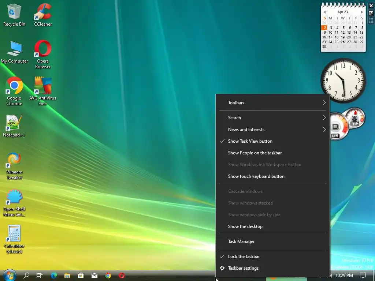The width and height of the screenshot is (375, 281).
Task: Select the Notepad++ desktop shortcut
Action: tap(14, 126)
